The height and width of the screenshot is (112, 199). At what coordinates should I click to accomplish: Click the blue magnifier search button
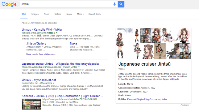(x=121, y=4)
